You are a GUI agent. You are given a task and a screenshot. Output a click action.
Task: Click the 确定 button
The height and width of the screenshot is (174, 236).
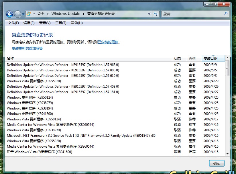217,163
